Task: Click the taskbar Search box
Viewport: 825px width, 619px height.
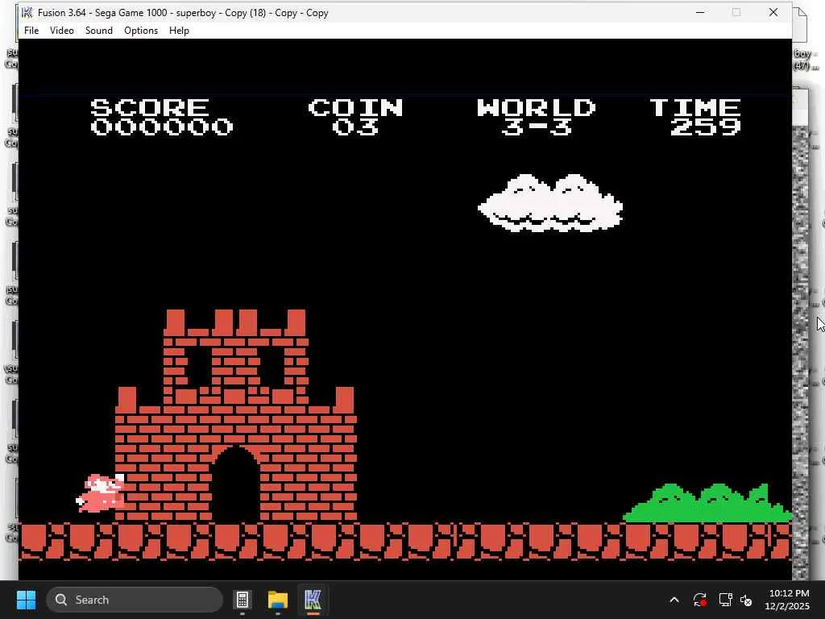Action: (135, 600)
